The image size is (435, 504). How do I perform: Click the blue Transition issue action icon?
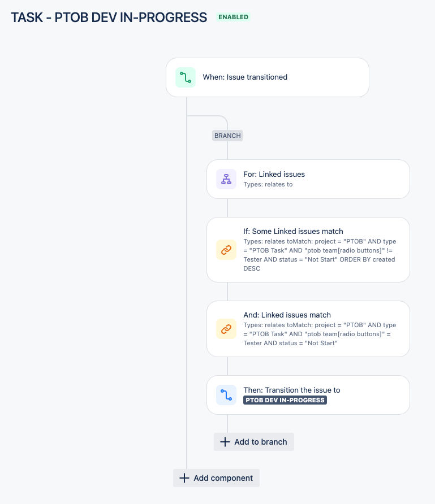226,395
